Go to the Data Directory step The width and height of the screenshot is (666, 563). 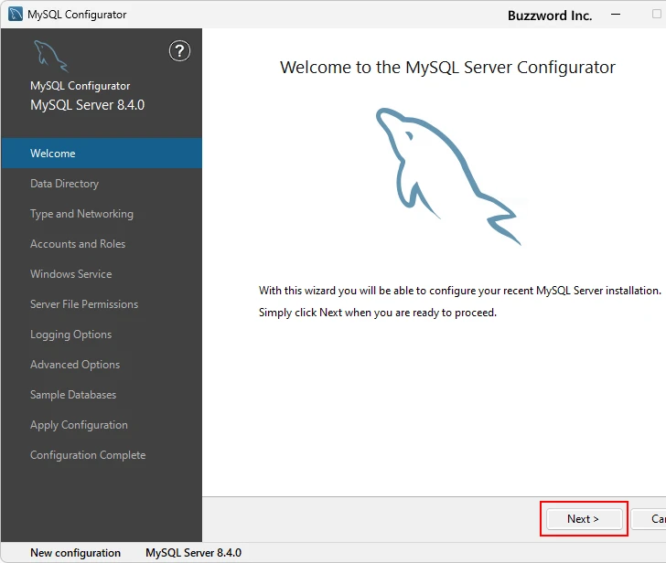(102, 184)
